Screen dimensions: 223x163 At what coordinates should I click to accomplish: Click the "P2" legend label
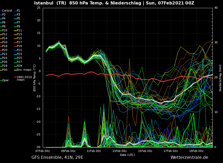(4, 14)
